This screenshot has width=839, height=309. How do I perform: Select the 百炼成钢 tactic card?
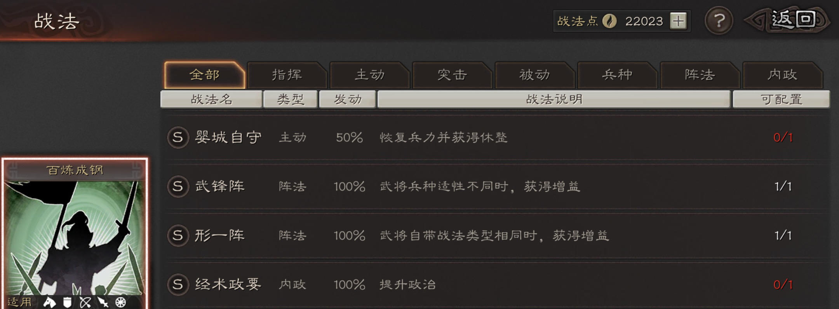click(x=75, y=233)
